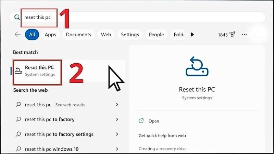This screenshot has width=274, height=154.
Task: Click the search icon beside "reset this pc windows 10"
Action: coord(18,149)
